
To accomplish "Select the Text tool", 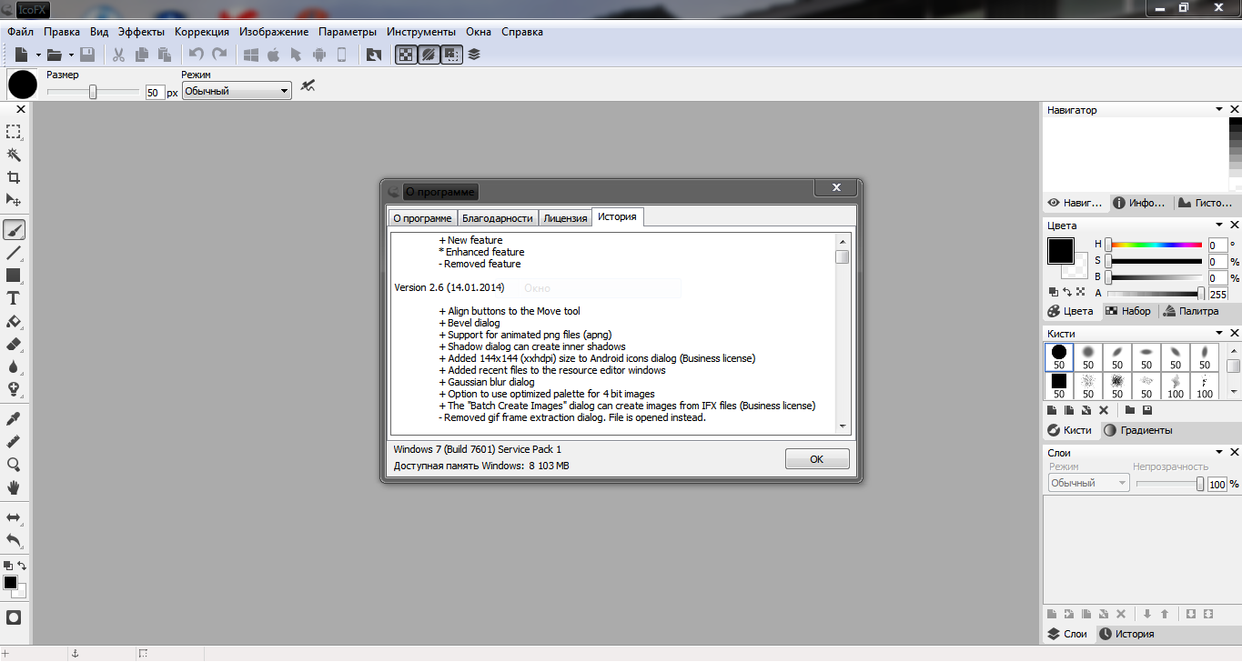I will click(14, 298).
